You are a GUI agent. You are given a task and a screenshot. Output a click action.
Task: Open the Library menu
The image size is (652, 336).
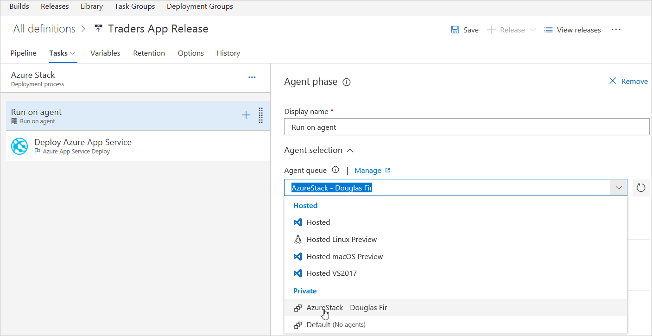point(92,6)
